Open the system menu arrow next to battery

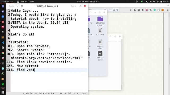168,2
